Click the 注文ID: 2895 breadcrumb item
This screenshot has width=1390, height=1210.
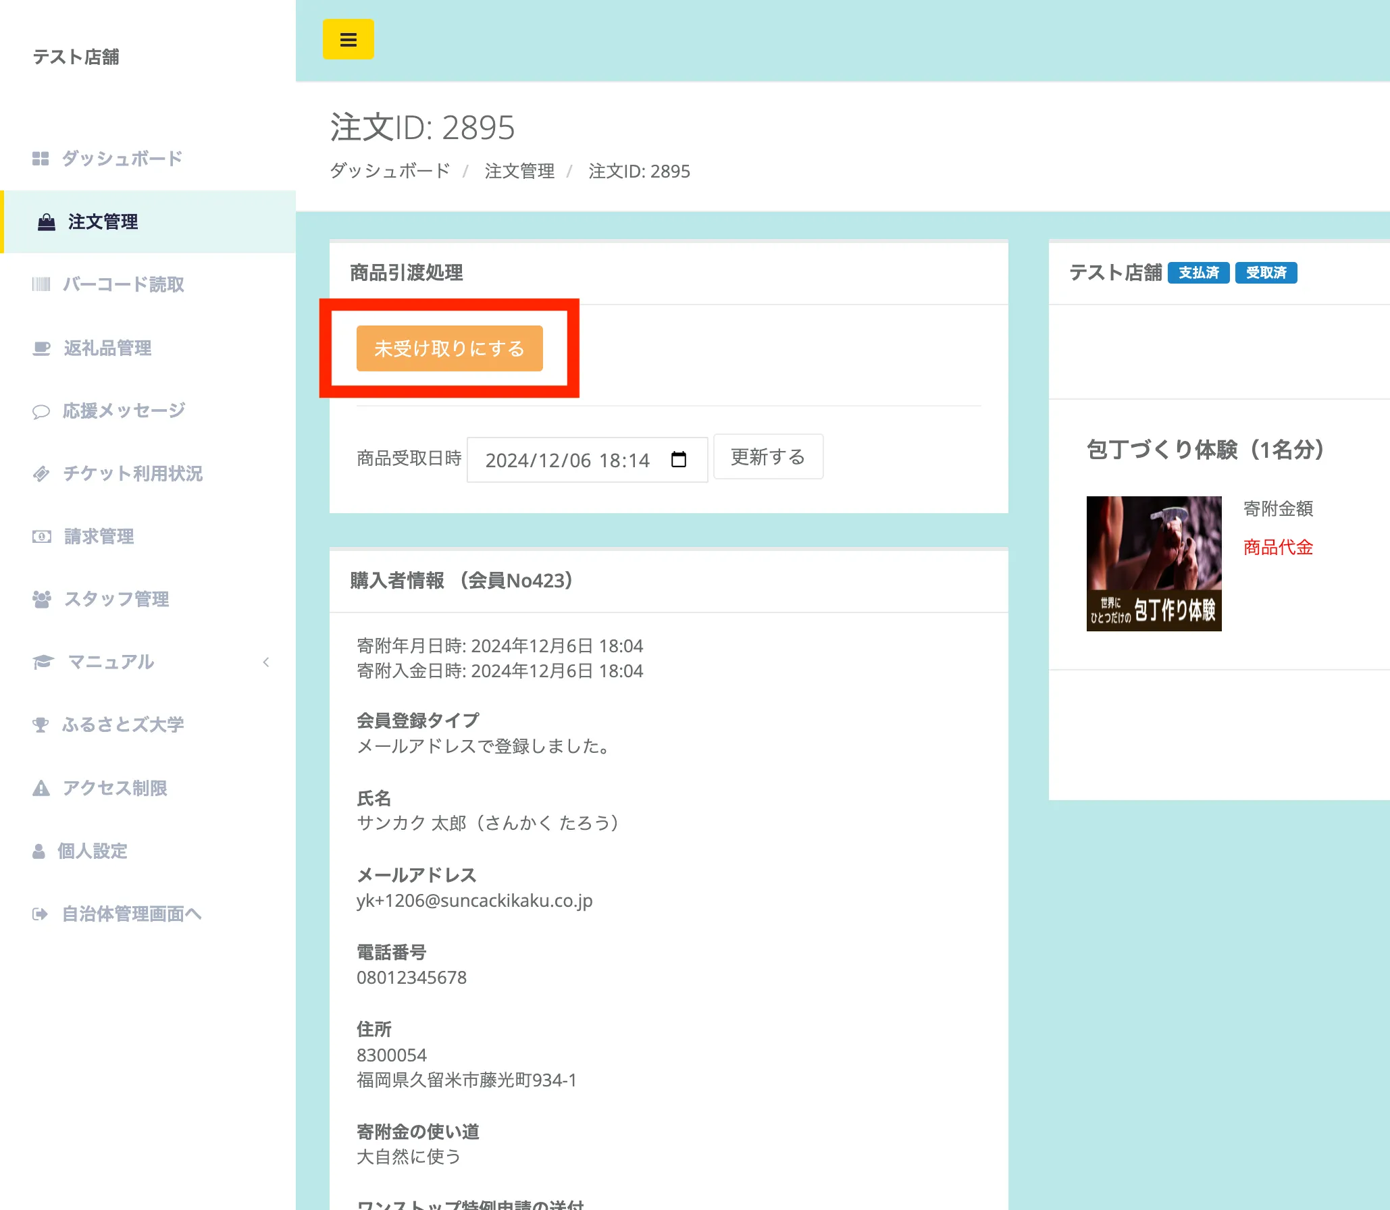click(639, 171)
